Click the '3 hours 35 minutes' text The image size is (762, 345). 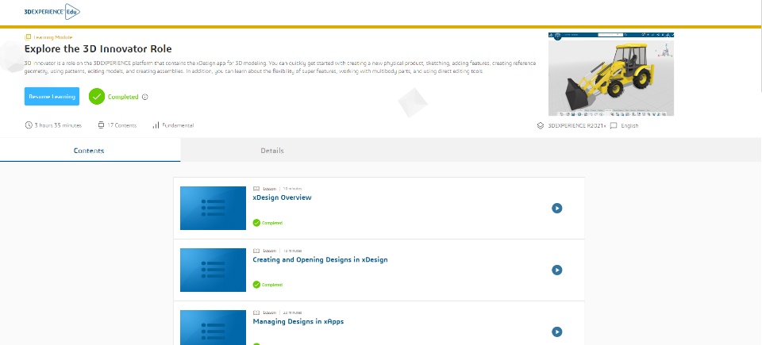coord(58,125)
